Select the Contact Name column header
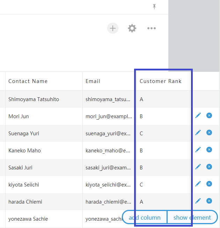 [x=44, y=81]
